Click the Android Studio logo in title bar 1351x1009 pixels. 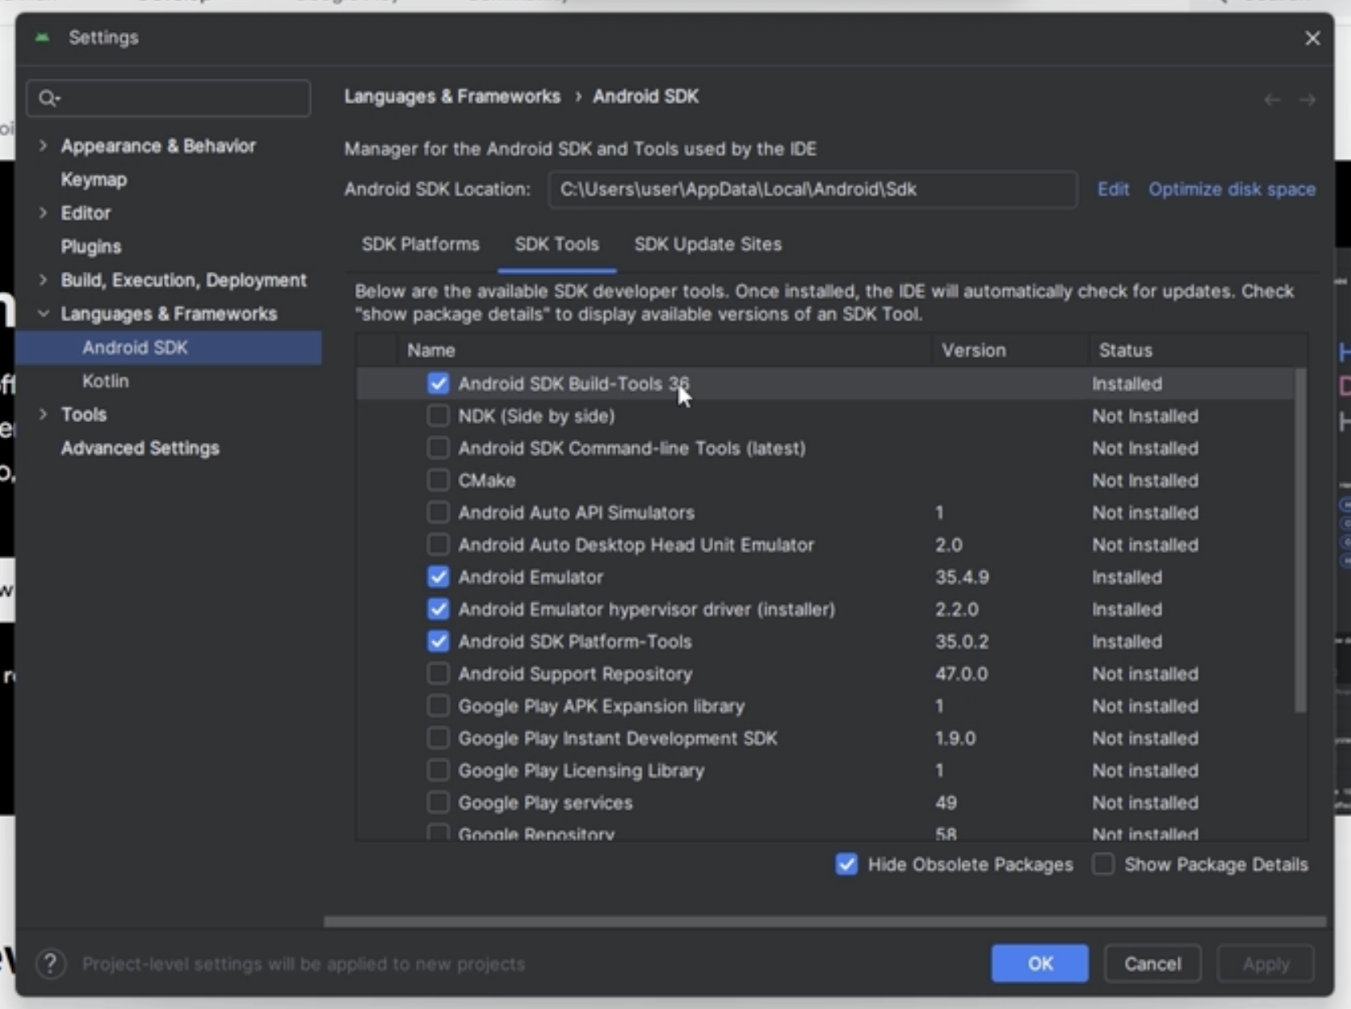point(42,38)
